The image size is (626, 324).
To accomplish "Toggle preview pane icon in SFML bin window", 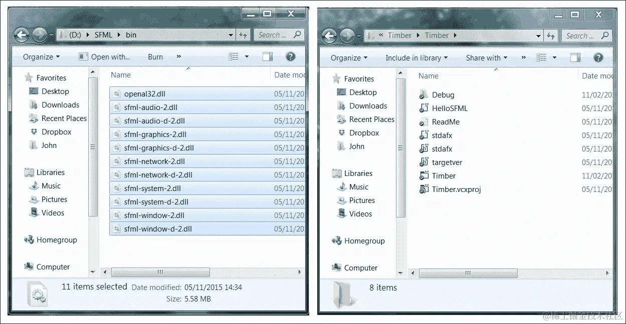I will [268, 56].
